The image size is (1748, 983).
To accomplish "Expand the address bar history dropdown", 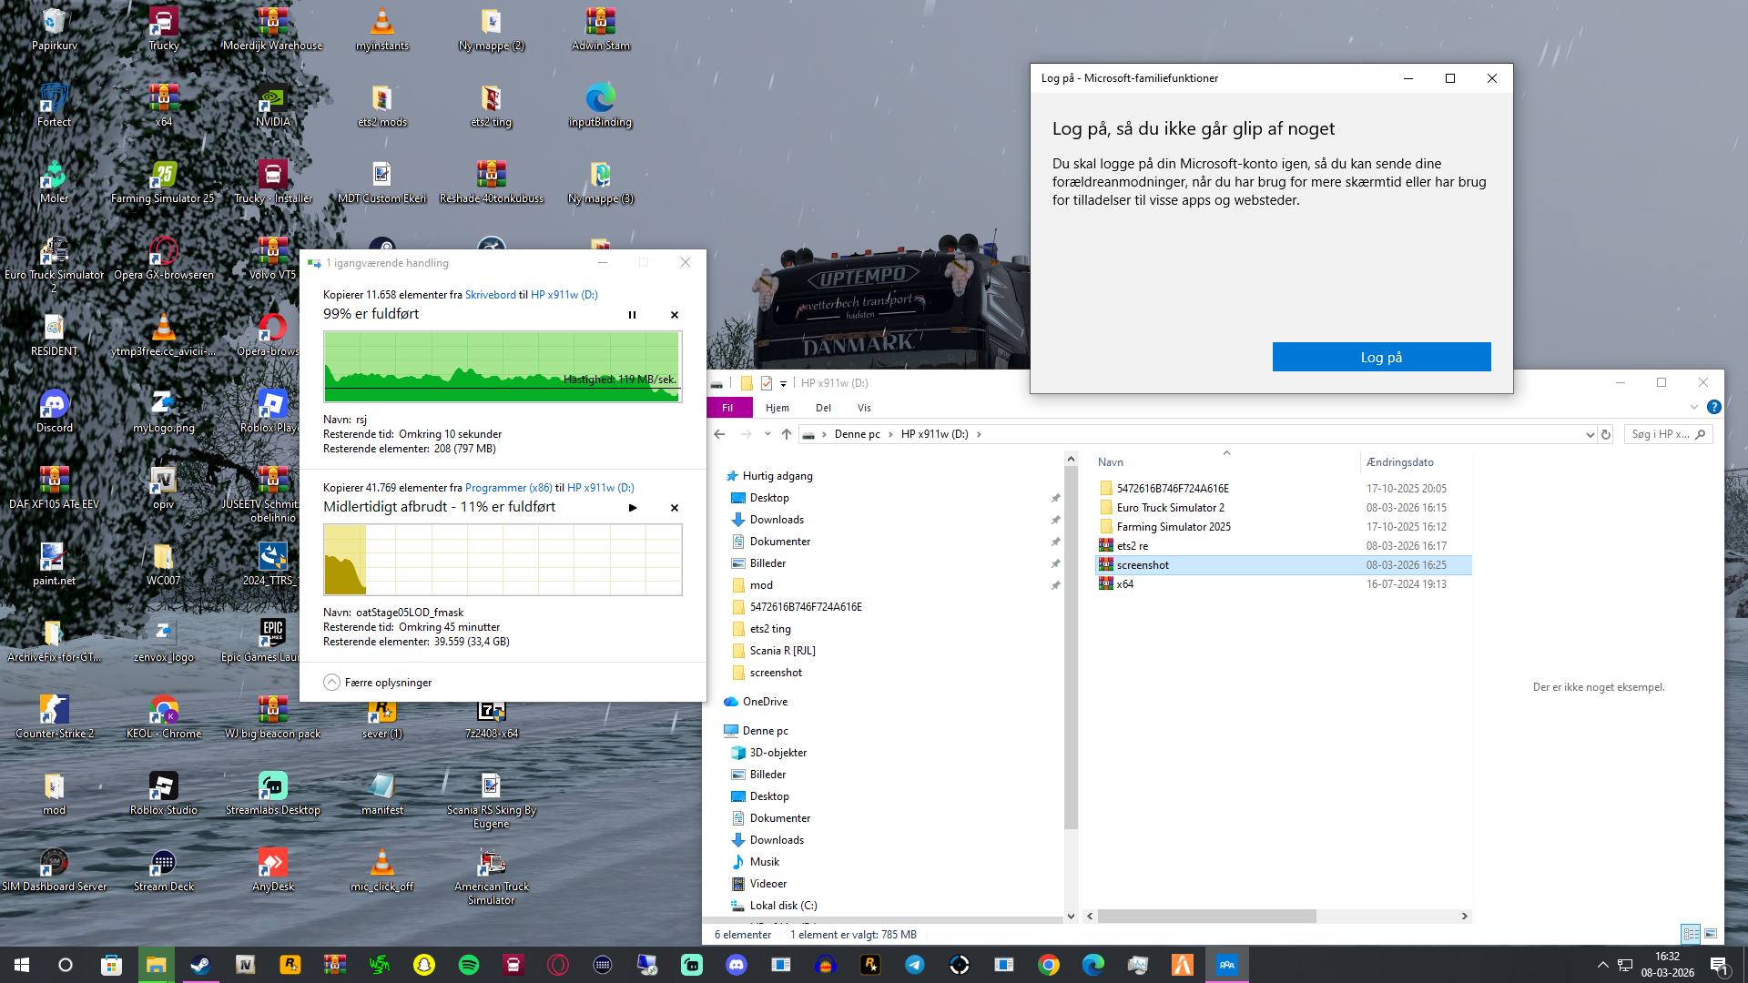I will coord(1590,434).
